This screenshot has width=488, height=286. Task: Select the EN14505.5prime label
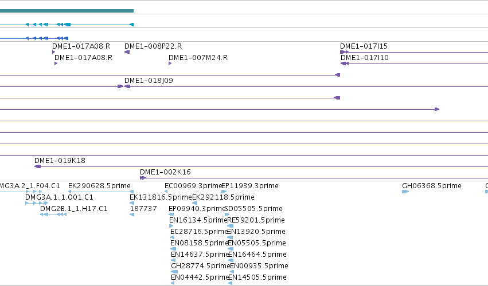point(257,277)
